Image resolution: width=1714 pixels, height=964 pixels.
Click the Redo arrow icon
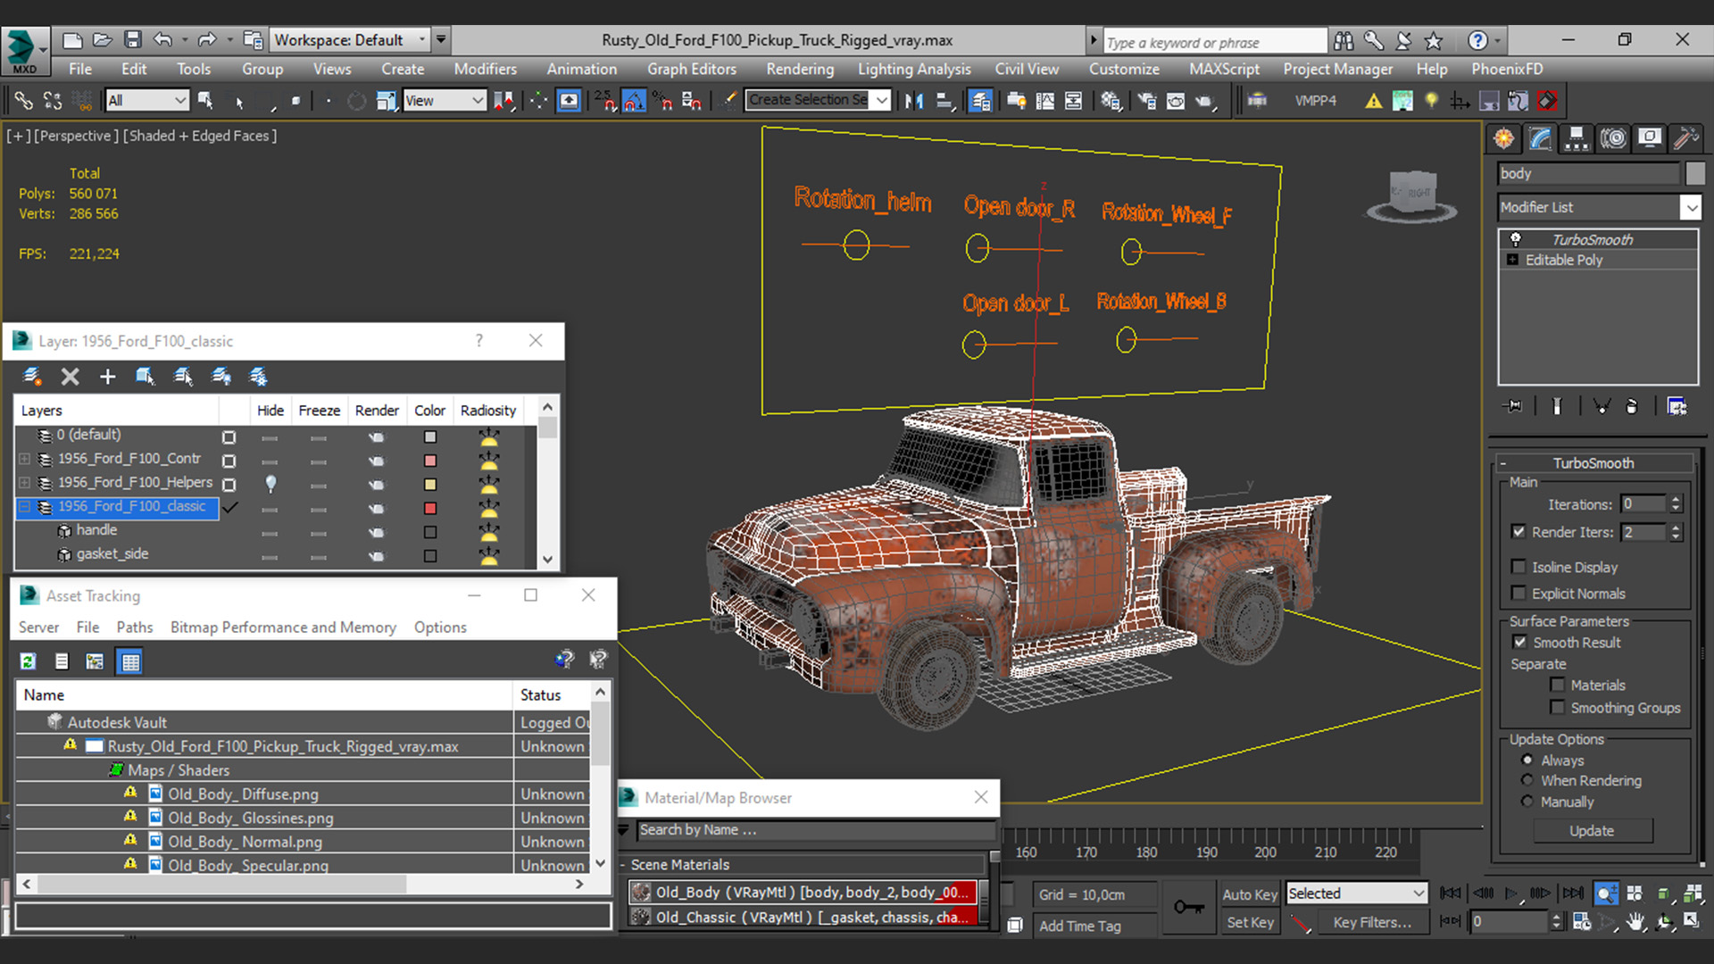pyautogui.click(x=207, y=40)
